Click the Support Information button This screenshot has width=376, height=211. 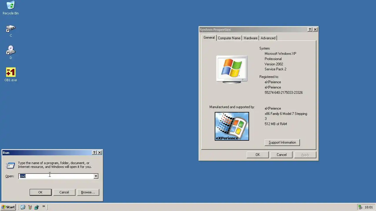point(282,142)
